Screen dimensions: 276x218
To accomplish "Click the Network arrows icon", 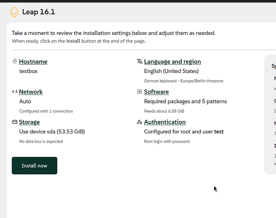I will 15,92.
